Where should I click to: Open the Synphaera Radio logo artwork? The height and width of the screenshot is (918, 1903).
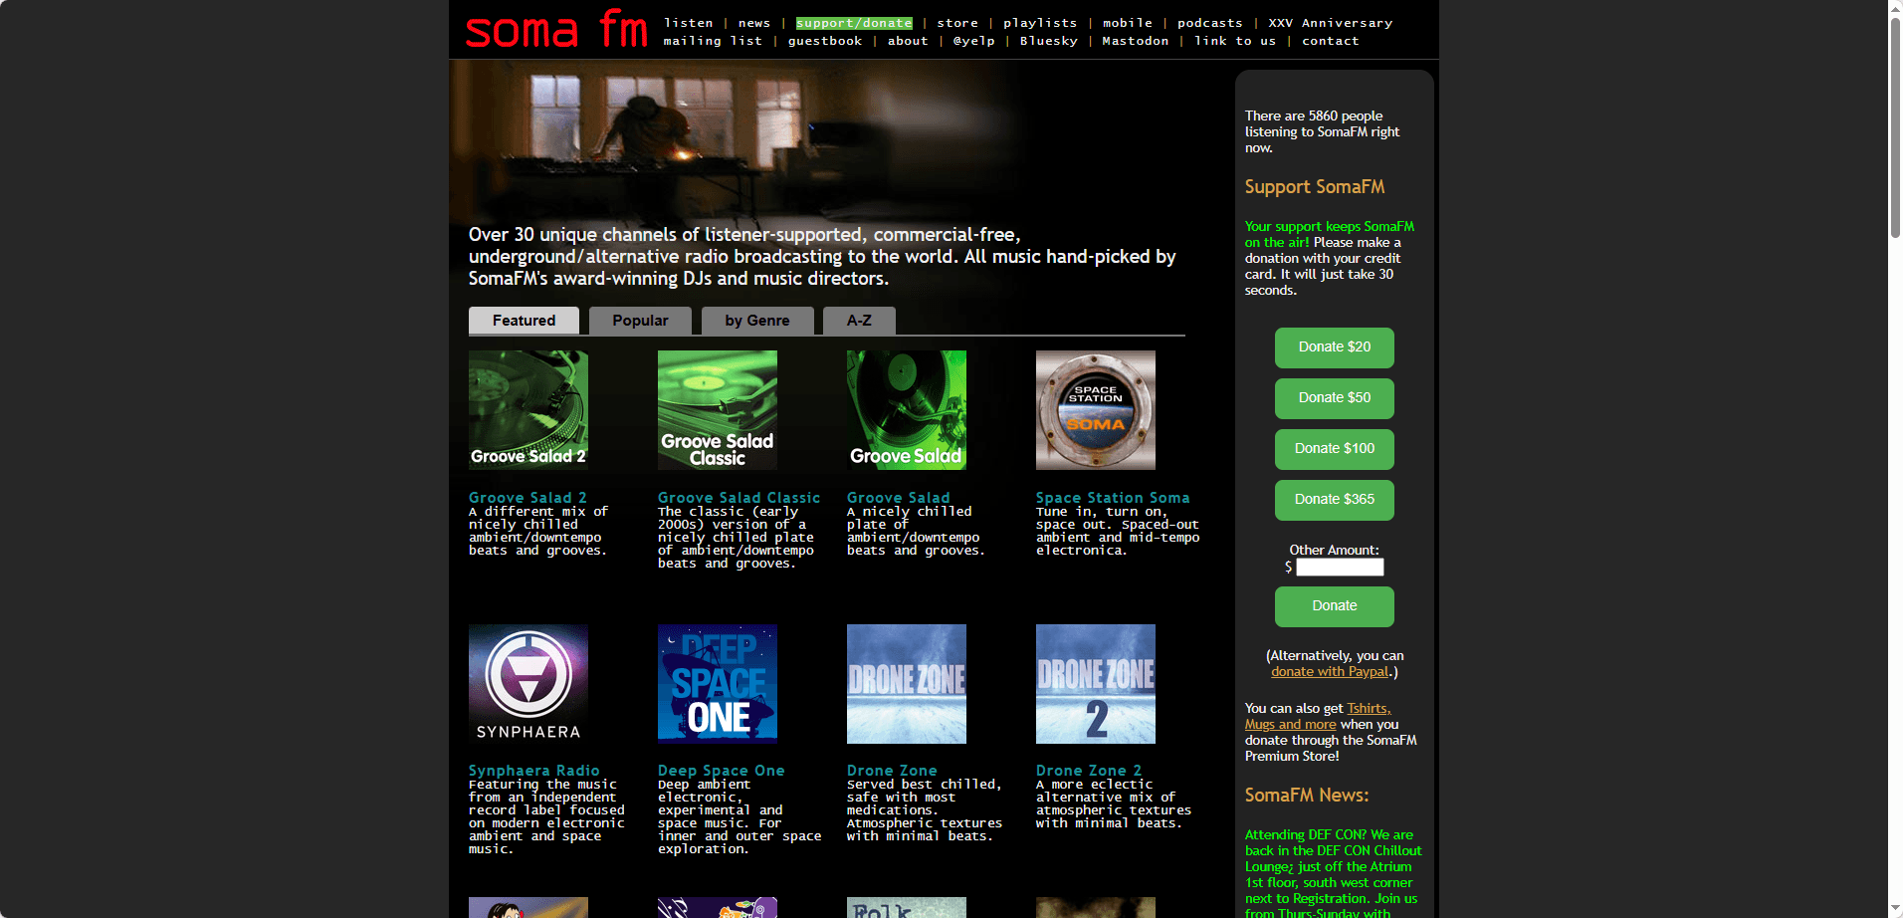pos(529,684)
